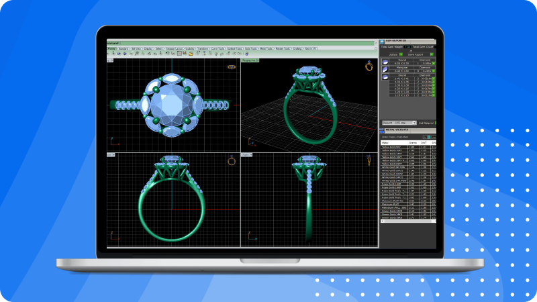Select the Rose Gold 14KR row
Screen dimensions: 537x302
click(408, 184)
